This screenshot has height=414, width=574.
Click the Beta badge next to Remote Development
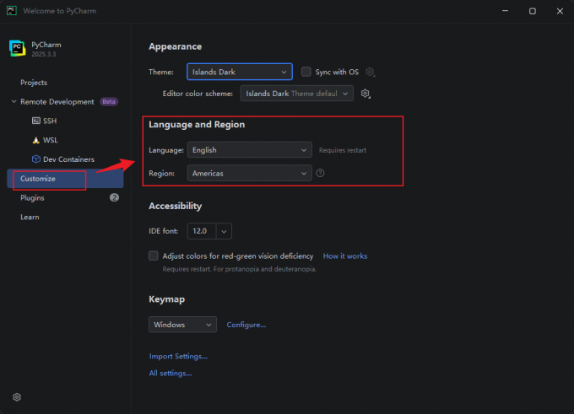click(x=109, y=102)
